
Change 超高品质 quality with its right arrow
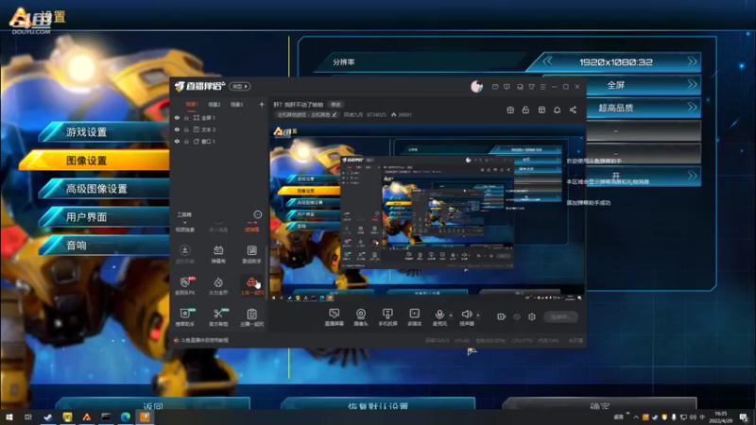[x=693, y=108]
